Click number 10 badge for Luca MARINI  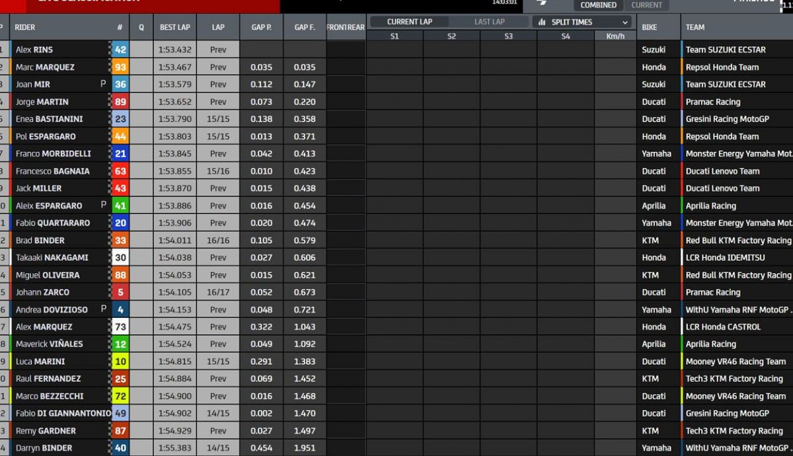click(x=120, y=361)
